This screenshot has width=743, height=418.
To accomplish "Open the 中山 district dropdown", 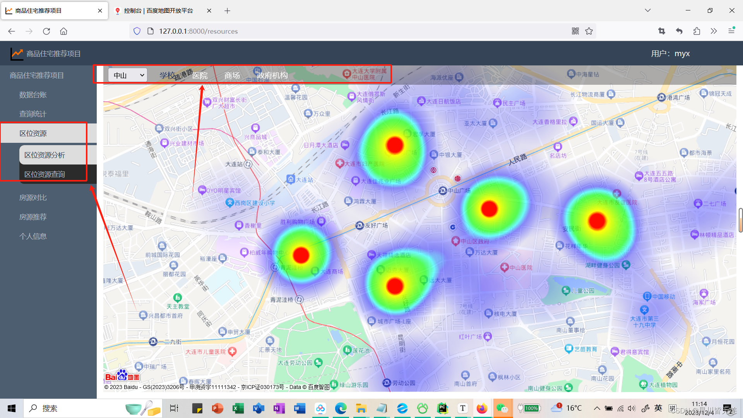I will [127, 75].
